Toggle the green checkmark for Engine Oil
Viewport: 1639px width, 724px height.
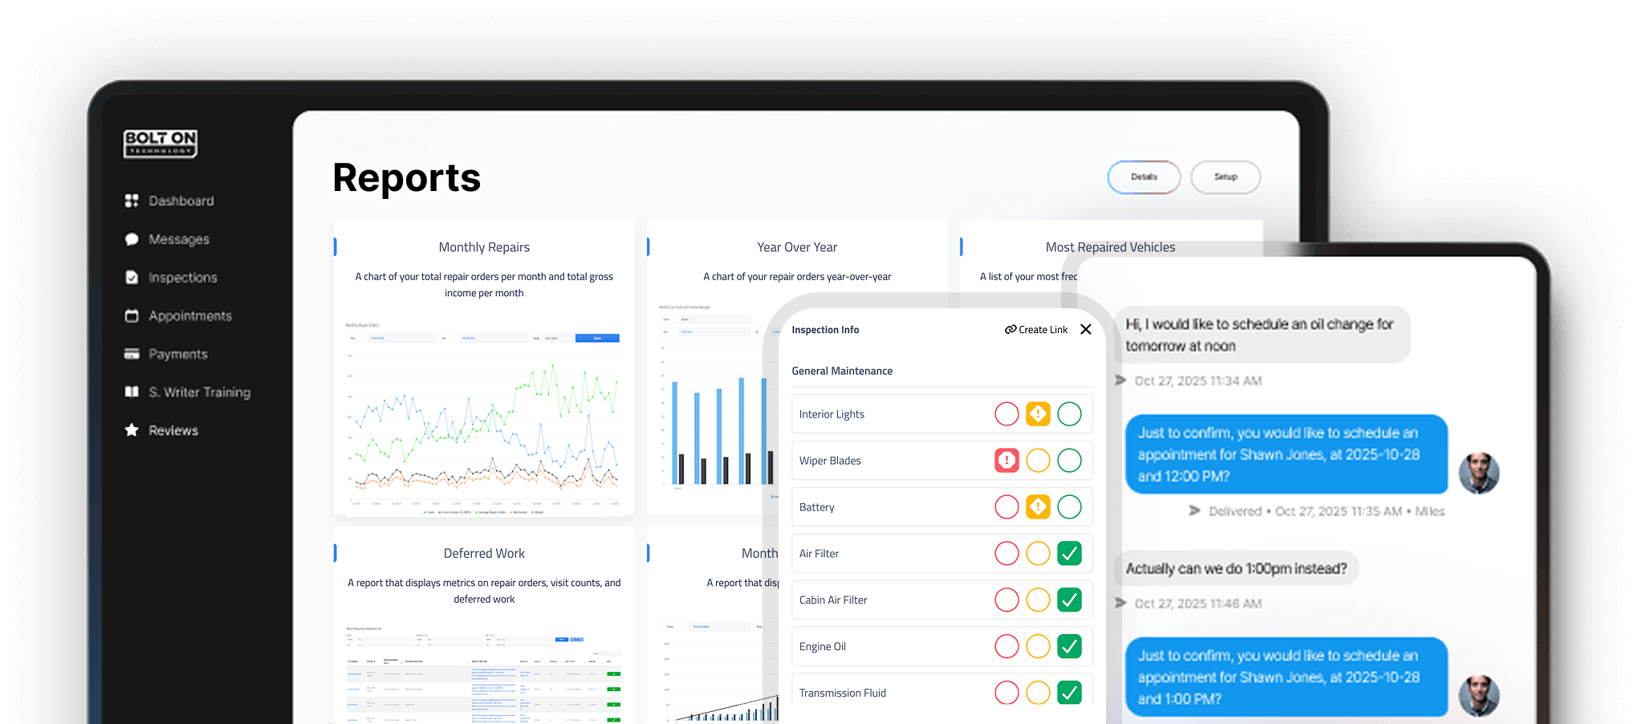pyautogui.click(x=1069, y=646)
